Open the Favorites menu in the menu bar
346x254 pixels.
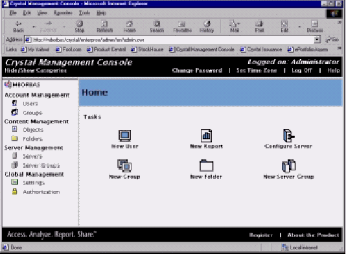tap(63, 13)
